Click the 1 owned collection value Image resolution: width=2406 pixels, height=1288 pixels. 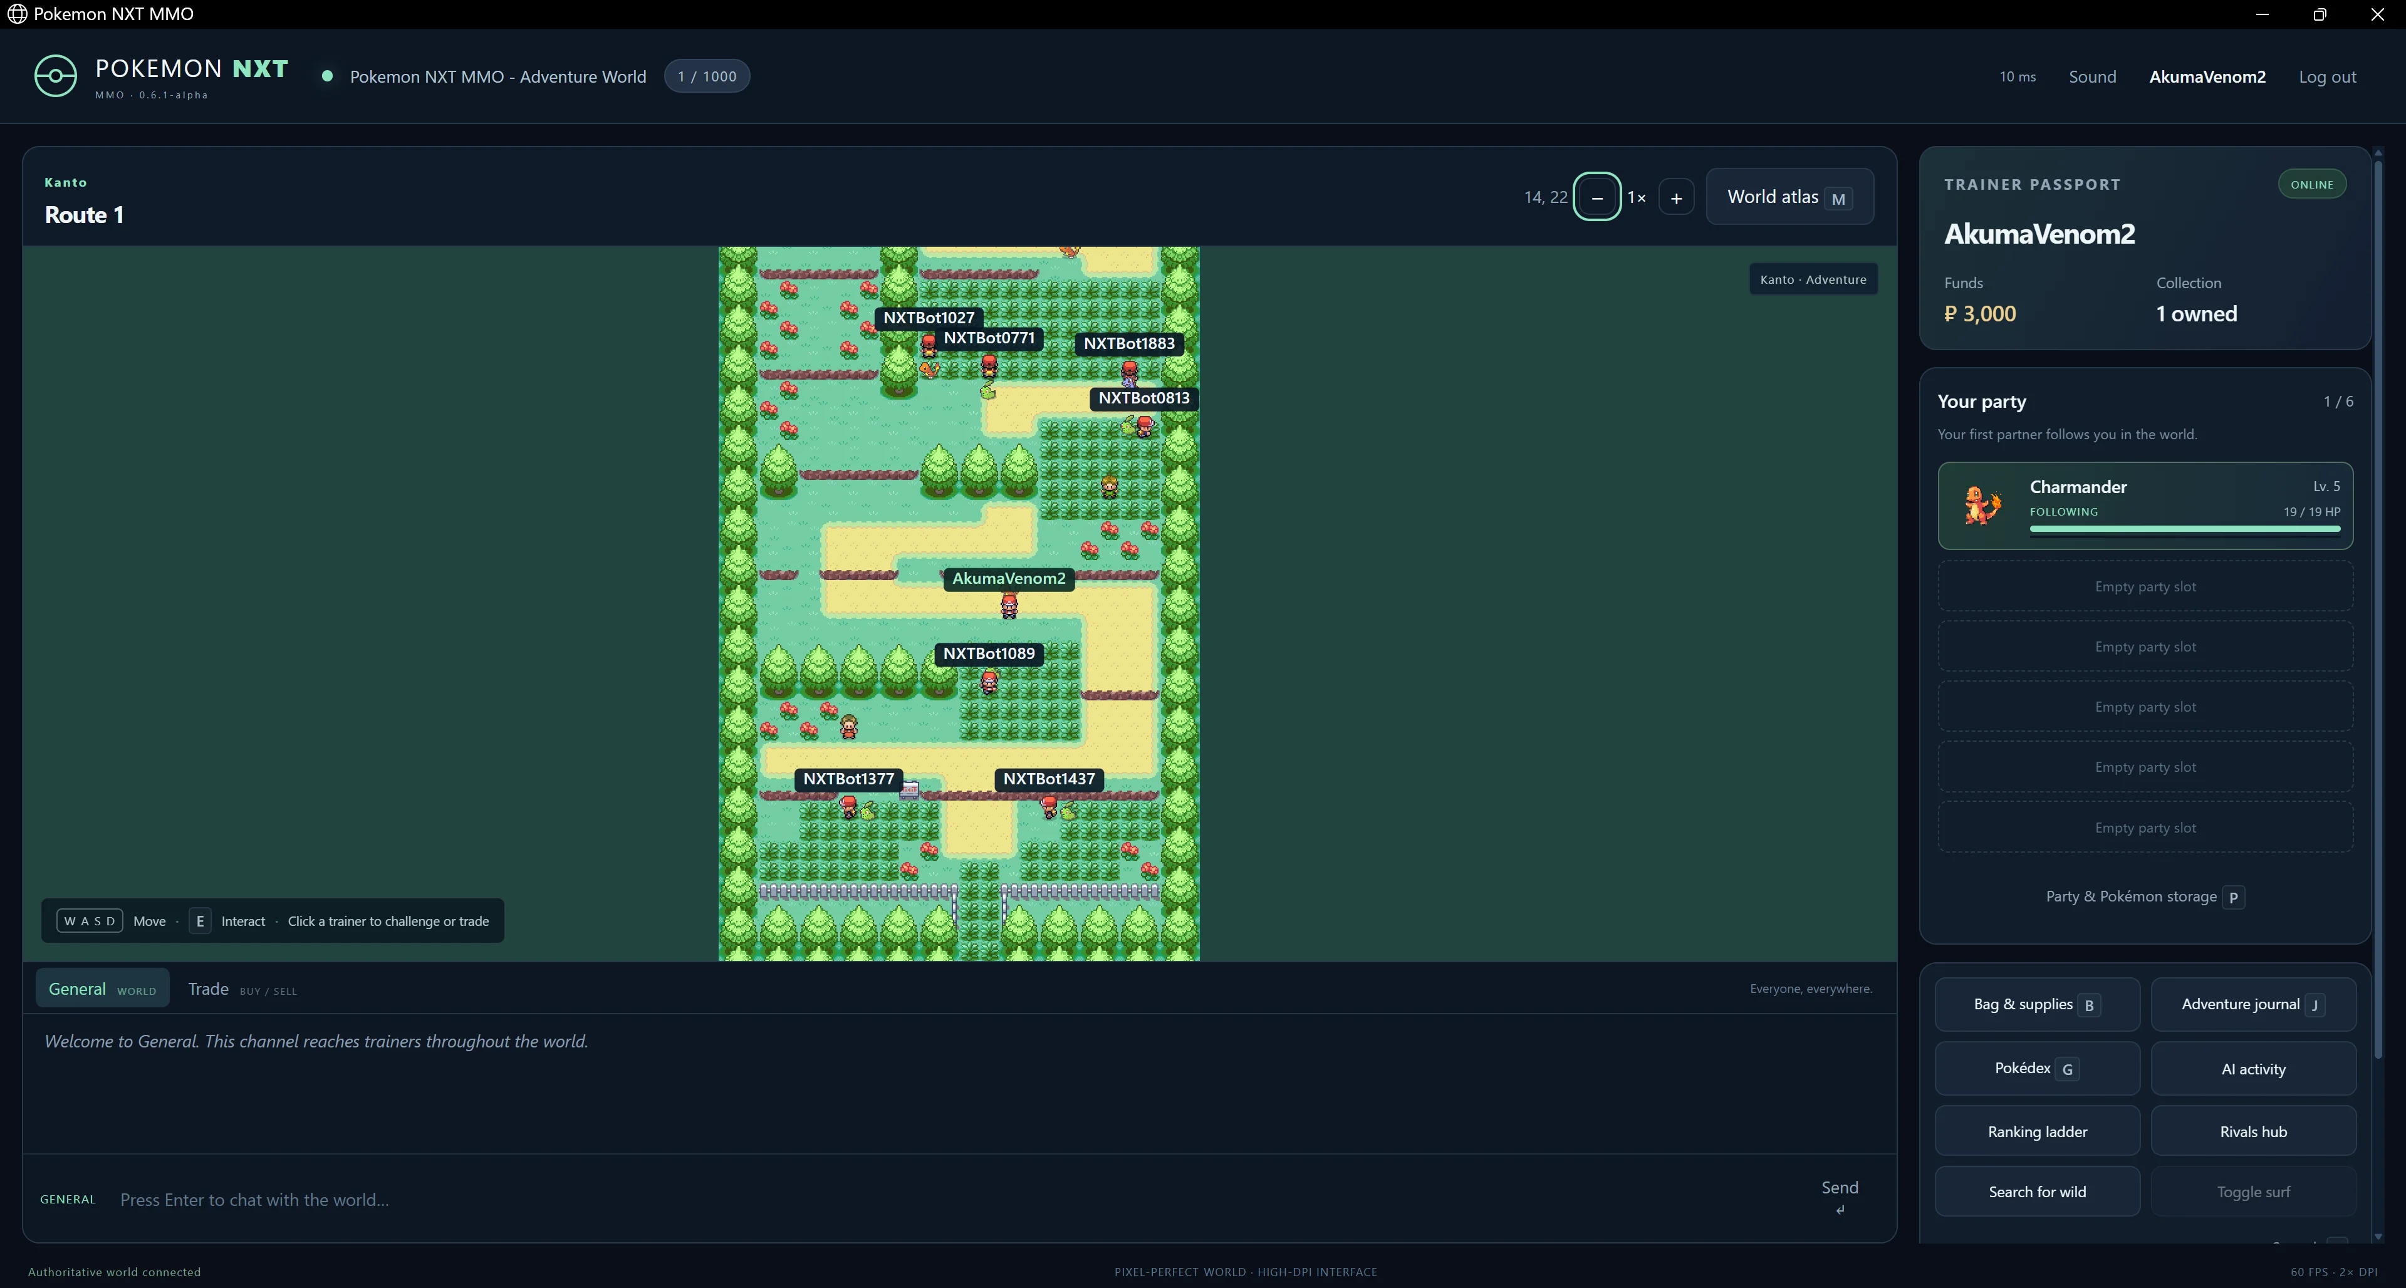coord(2196,314)
